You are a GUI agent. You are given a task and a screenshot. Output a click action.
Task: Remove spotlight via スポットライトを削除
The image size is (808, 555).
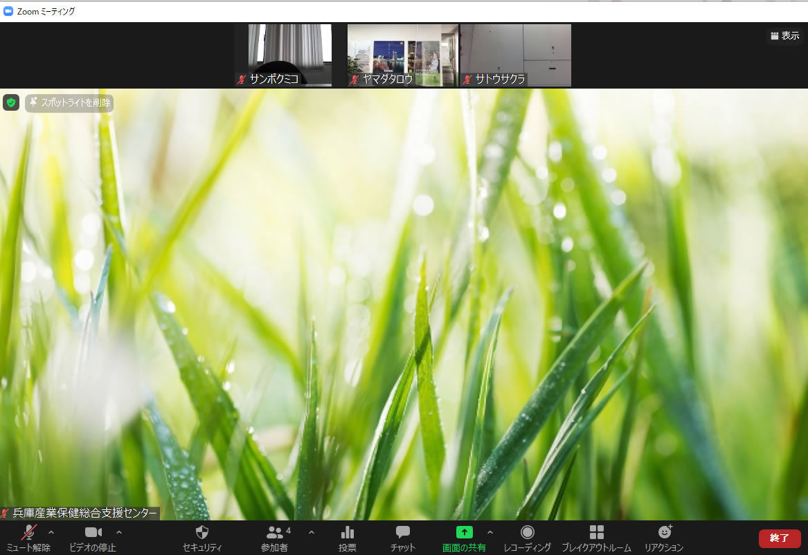(x=69, y=103)
